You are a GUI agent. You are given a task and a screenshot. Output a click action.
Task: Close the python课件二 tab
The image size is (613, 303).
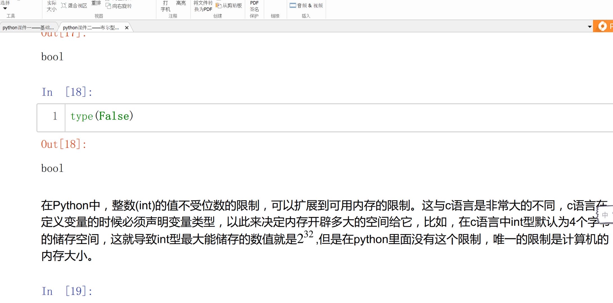coord(127,27)
